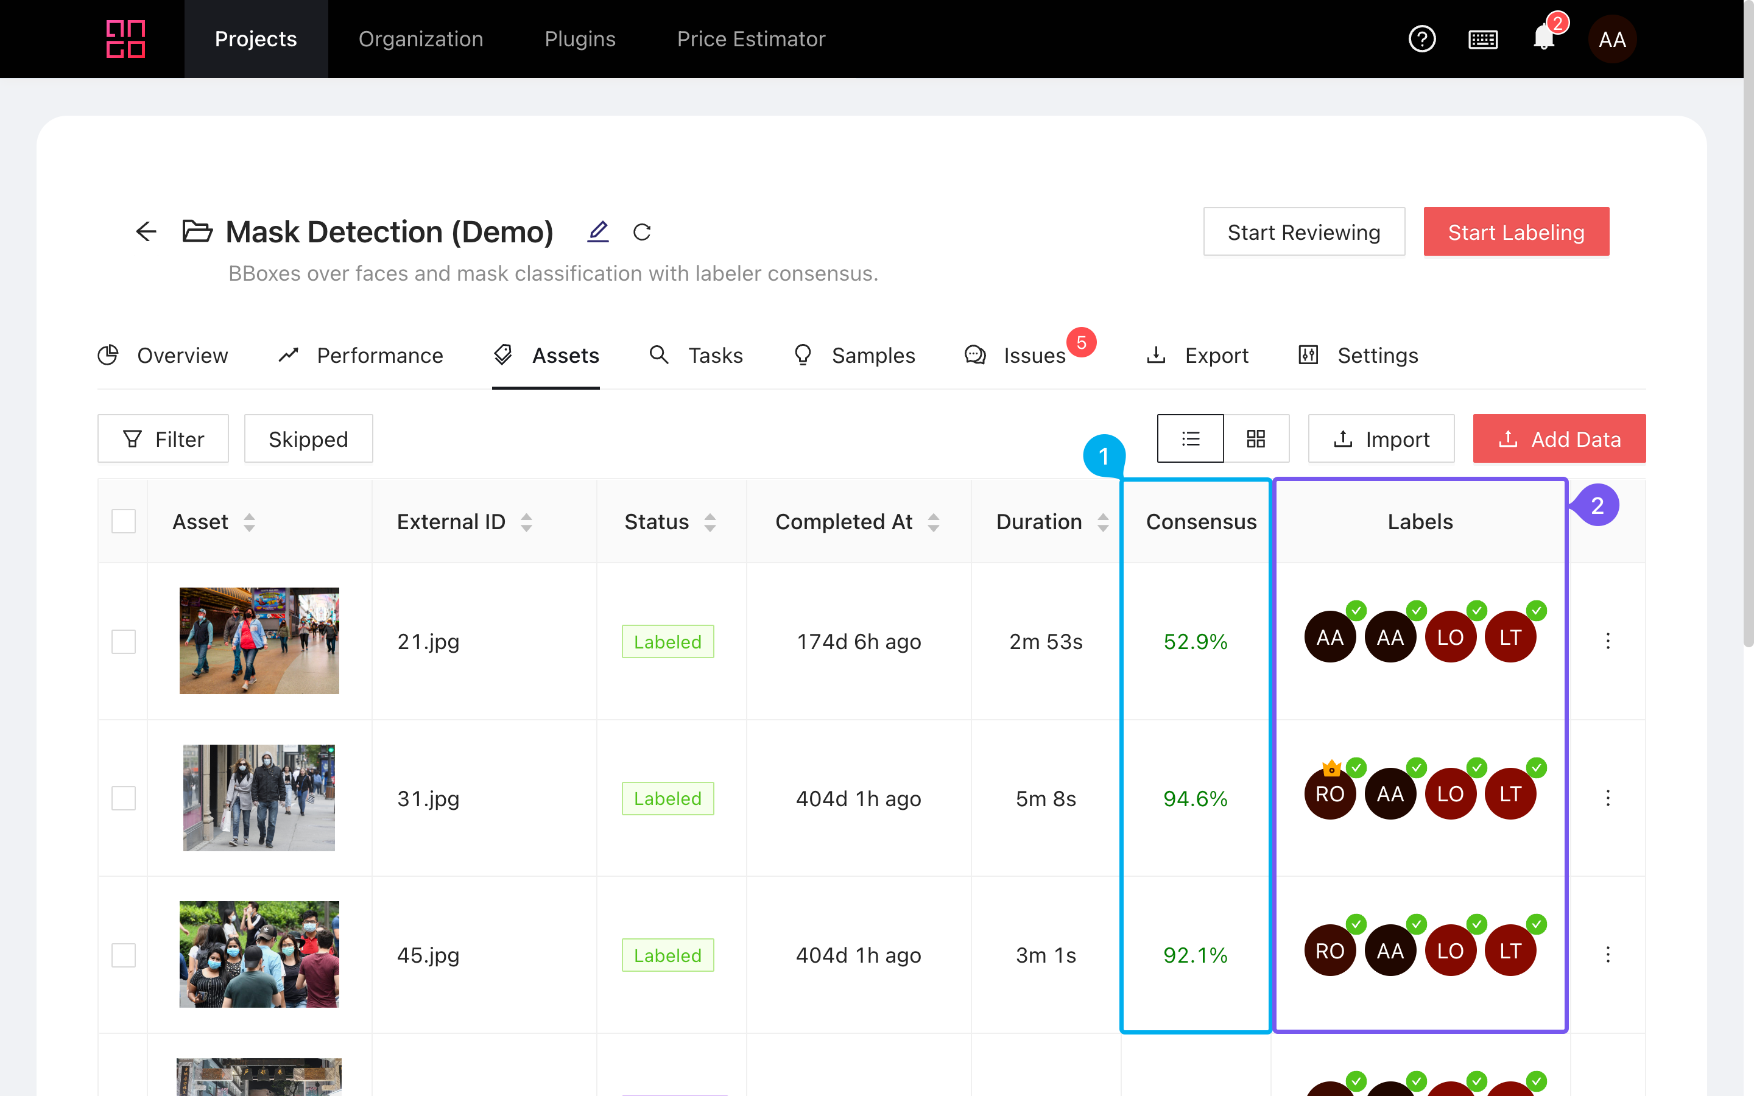Go back with the left arrow icon
The width and height of the screenshot is (1754, 1096).
(x=146, y=232)
